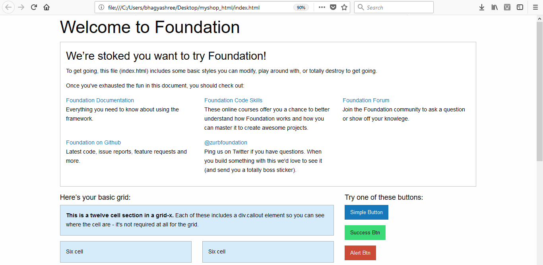Screen dimensions: 543x265
Task: Click the "Ping us on Twitter" description text
Action: pyautogui.click(x=263, y=161)
